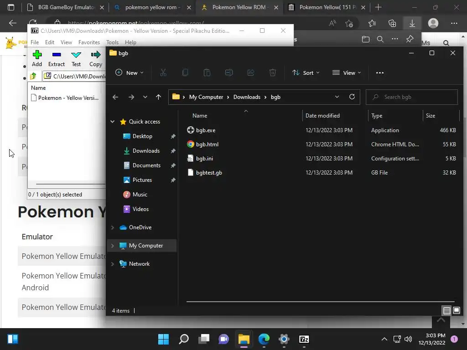Open Edge downloads panel icon

pyautogui.click(x=412, y=23)
